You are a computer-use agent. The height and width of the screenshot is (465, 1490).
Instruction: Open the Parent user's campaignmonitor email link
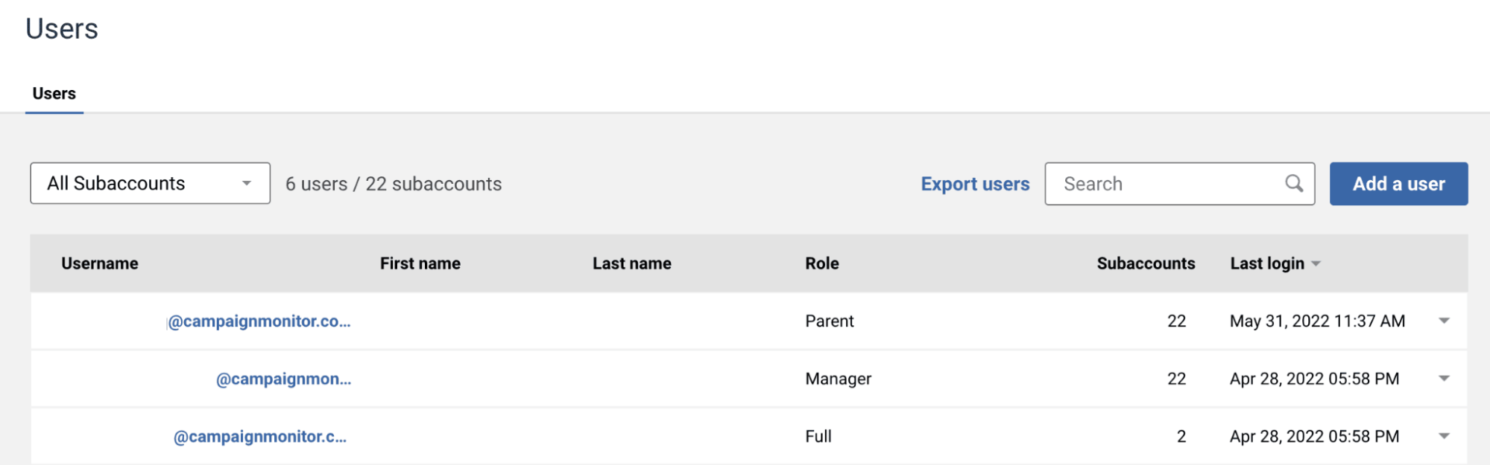259,321
